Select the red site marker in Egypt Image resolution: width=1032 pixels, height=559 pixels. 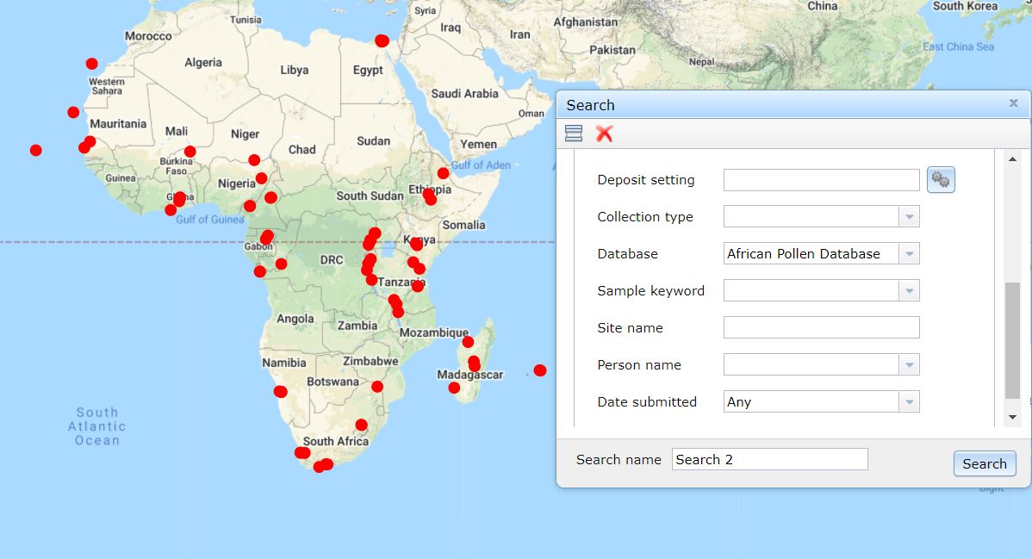(x=382, y=40)
